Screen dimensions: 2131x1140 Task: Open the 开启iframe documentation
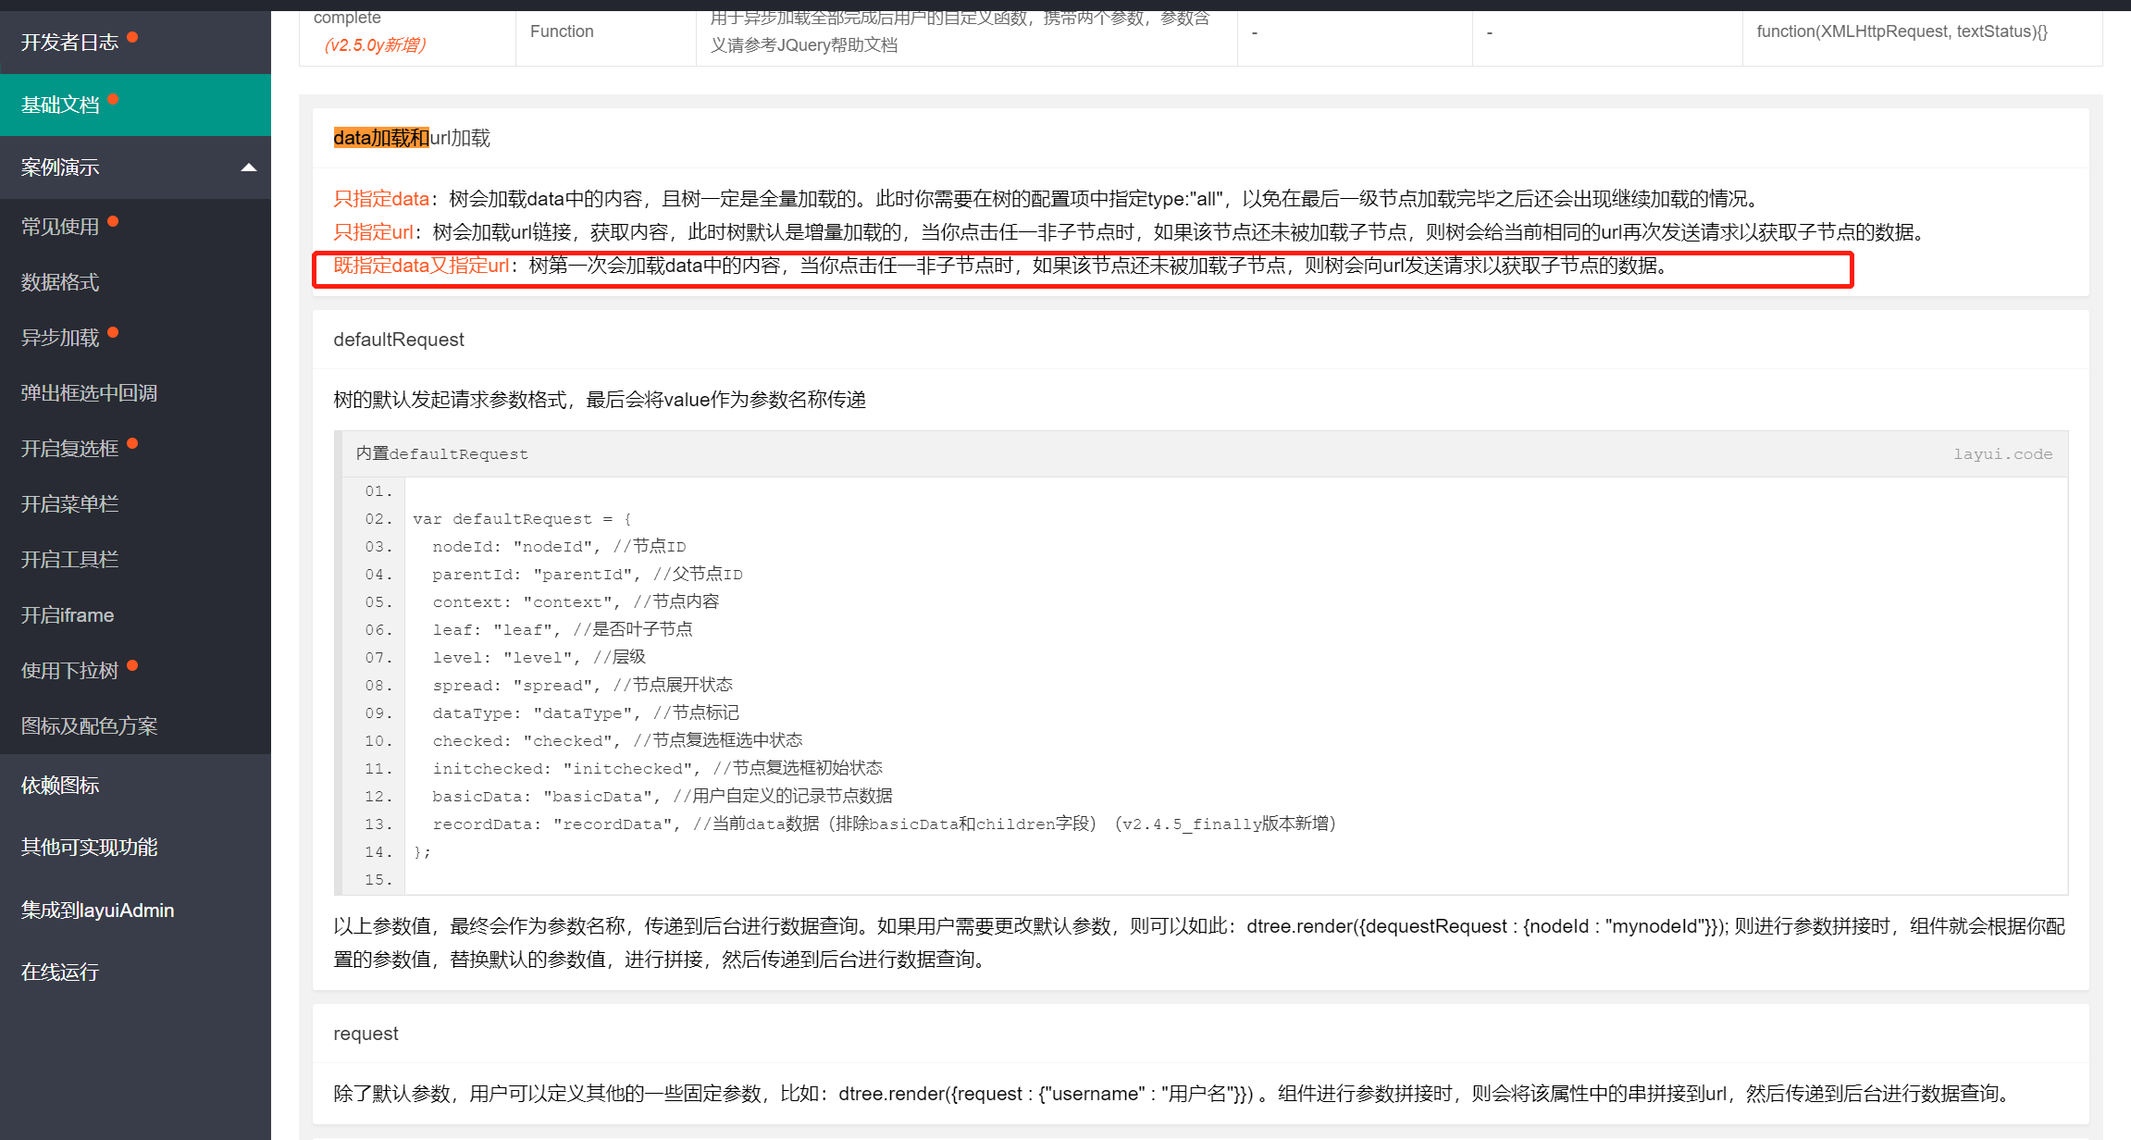66,614
